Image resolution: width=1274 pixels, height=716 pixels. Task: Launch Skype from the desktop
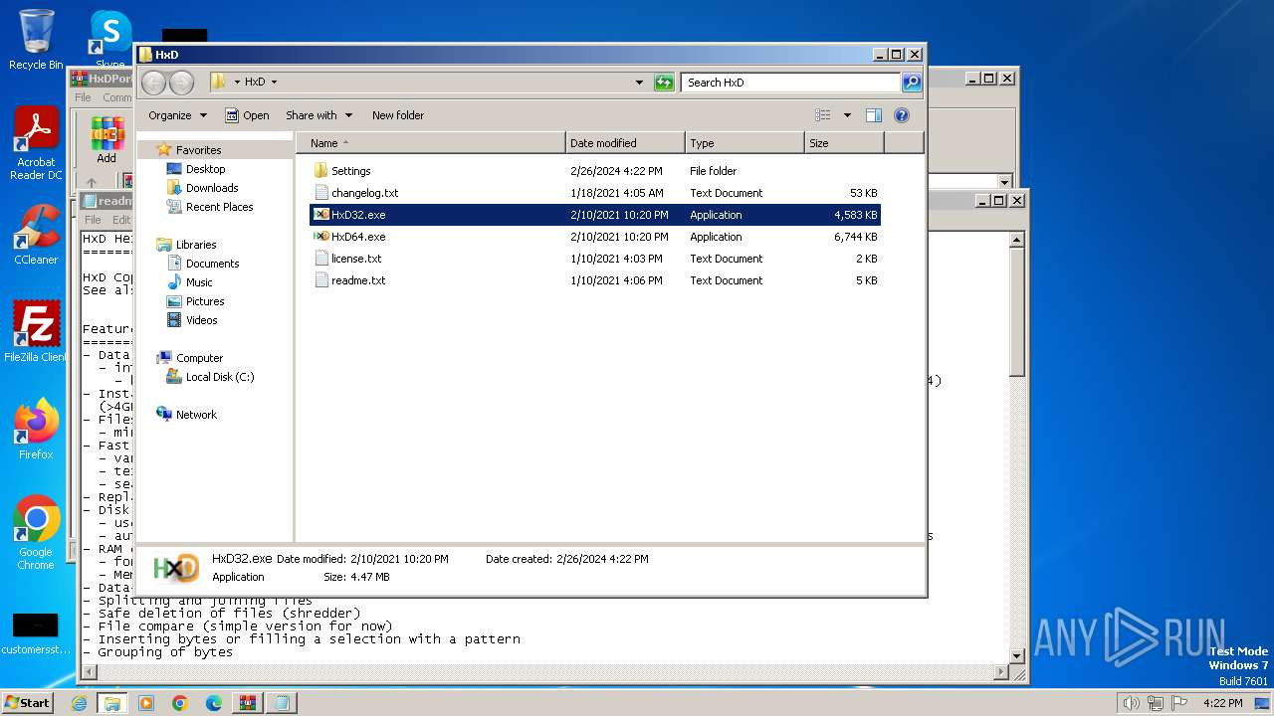pos(110,40)
